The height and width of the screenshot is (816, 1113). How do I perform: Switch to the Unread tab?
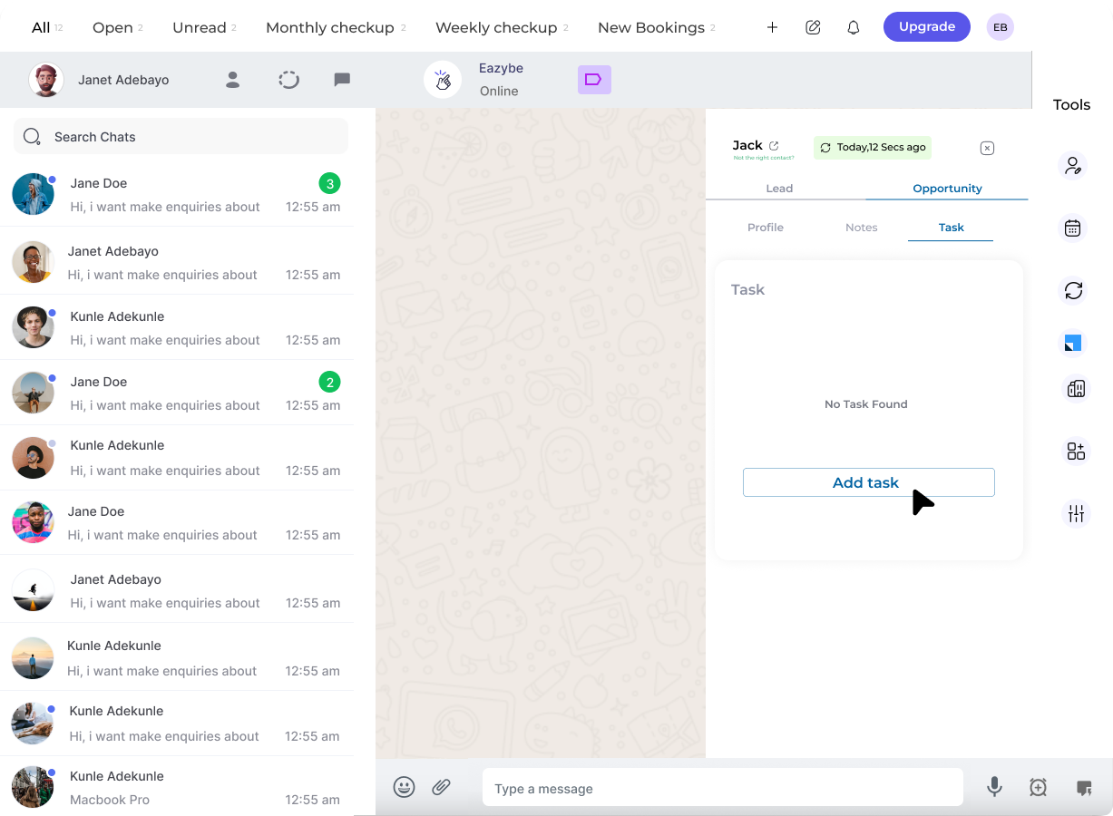199,27
